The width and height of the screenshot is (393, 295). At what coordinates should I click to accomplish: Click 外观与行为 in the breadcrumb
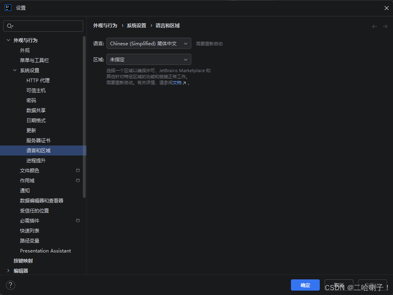pos(105,26)
